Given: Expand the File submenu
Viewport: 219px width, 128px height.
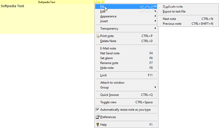Looking at the screenshot, I should pos(126,7).
